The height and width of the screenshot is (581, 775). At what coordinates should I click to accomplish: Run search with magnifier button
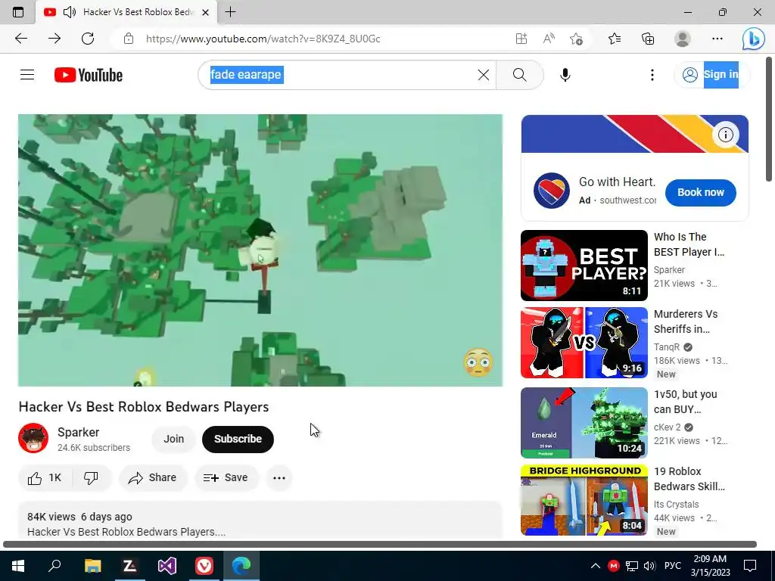pos(519,75)
